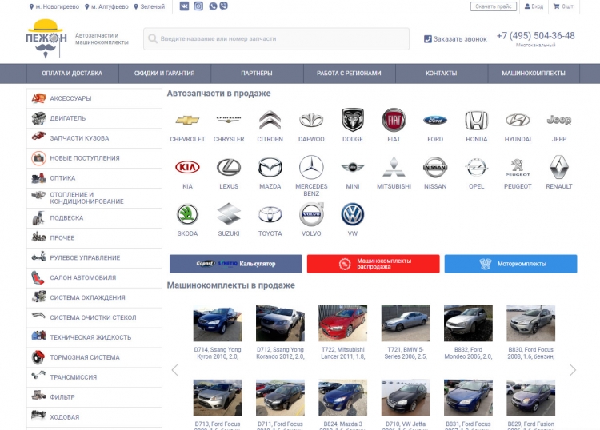Click the Скачать прайс button
The height and width of the screenshot is (430, 600).
pyautogui.click(x=494, y=6)
